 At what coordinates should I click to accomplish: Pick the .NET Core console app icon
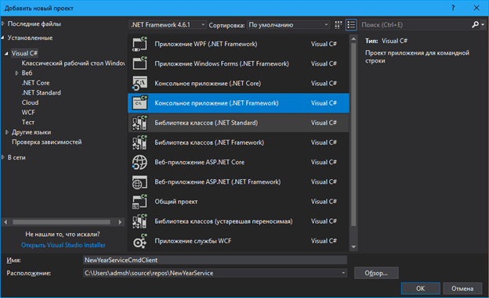139,83
